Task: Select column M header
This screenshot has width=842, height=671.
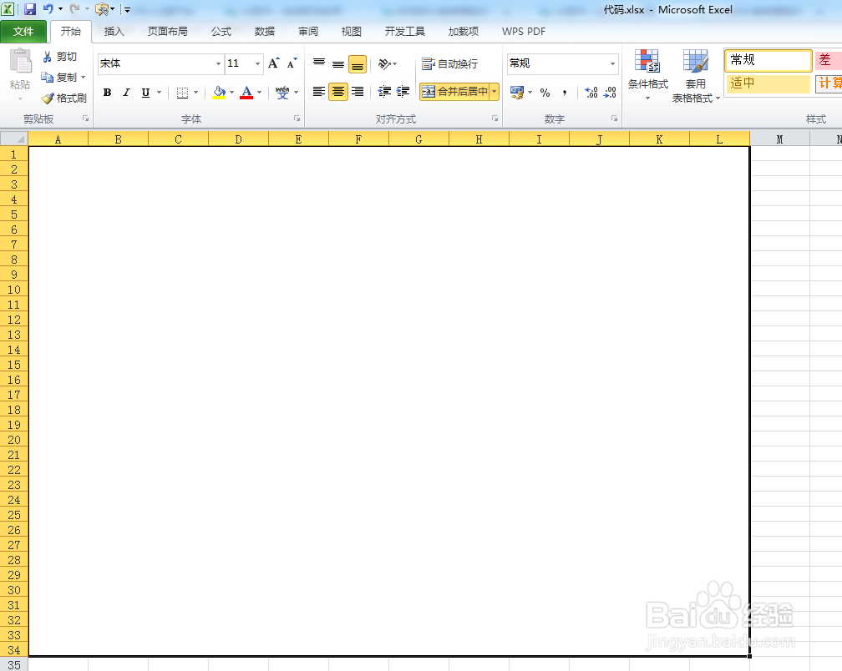Action: click(x=779, y=139)
